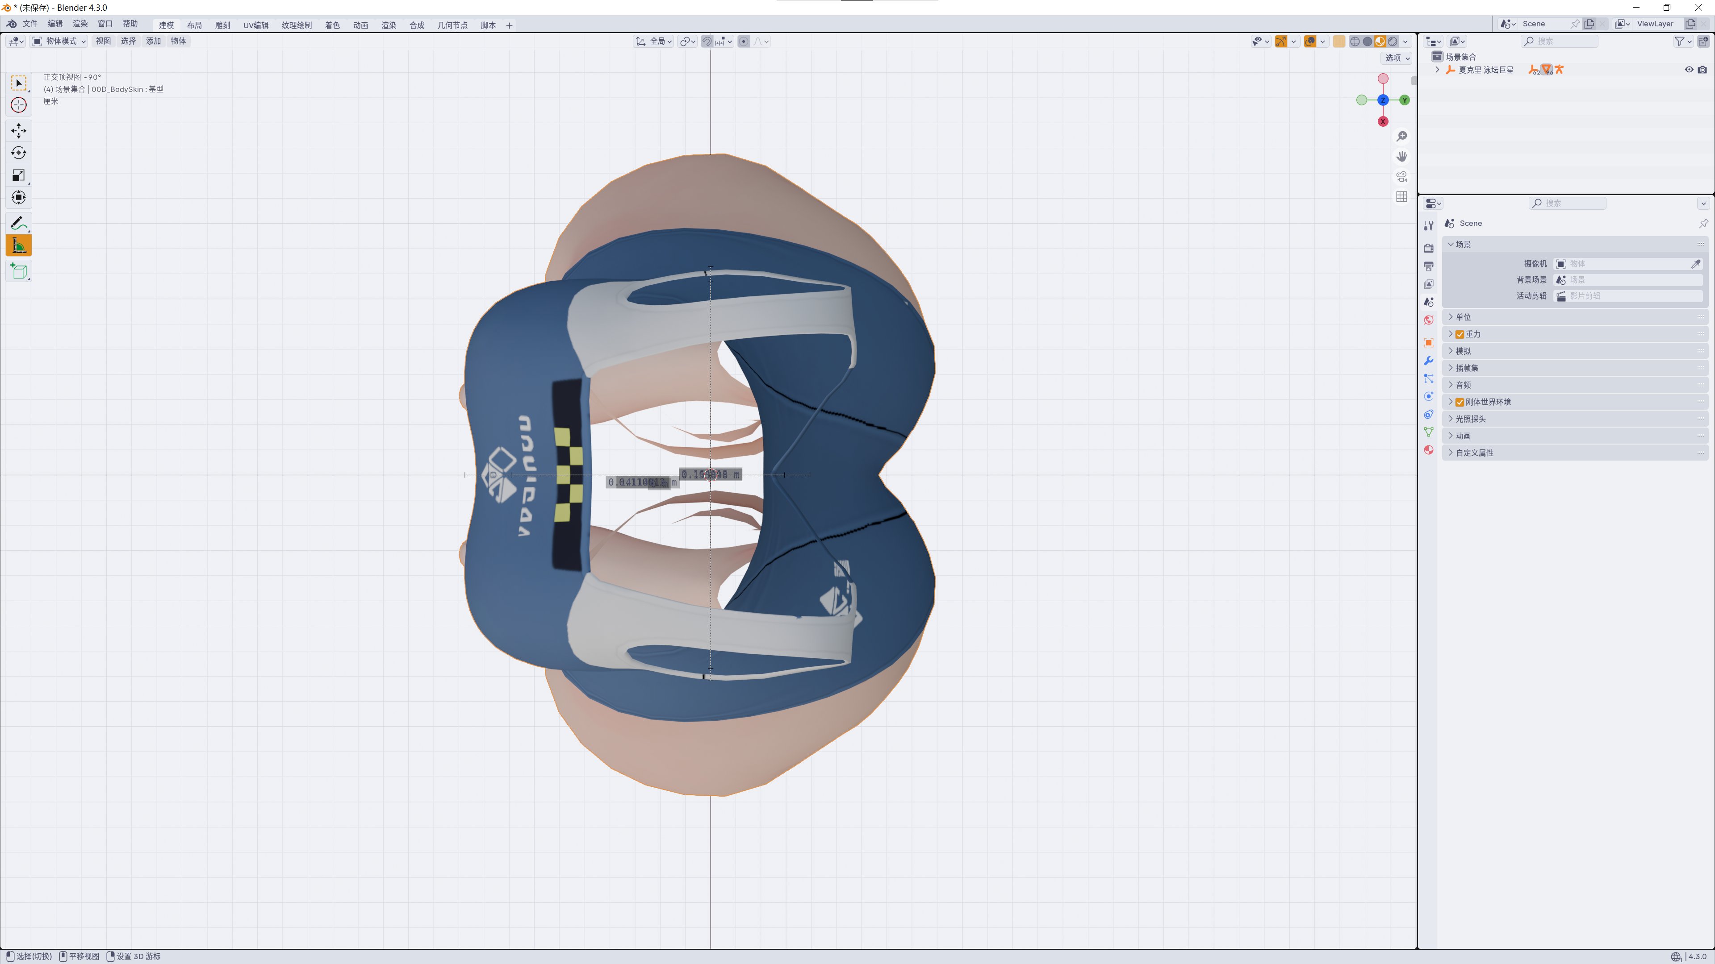This screenshot has width=1715, height=964.
Task: Open the Physics properties tab
Action: (1429, 396)
